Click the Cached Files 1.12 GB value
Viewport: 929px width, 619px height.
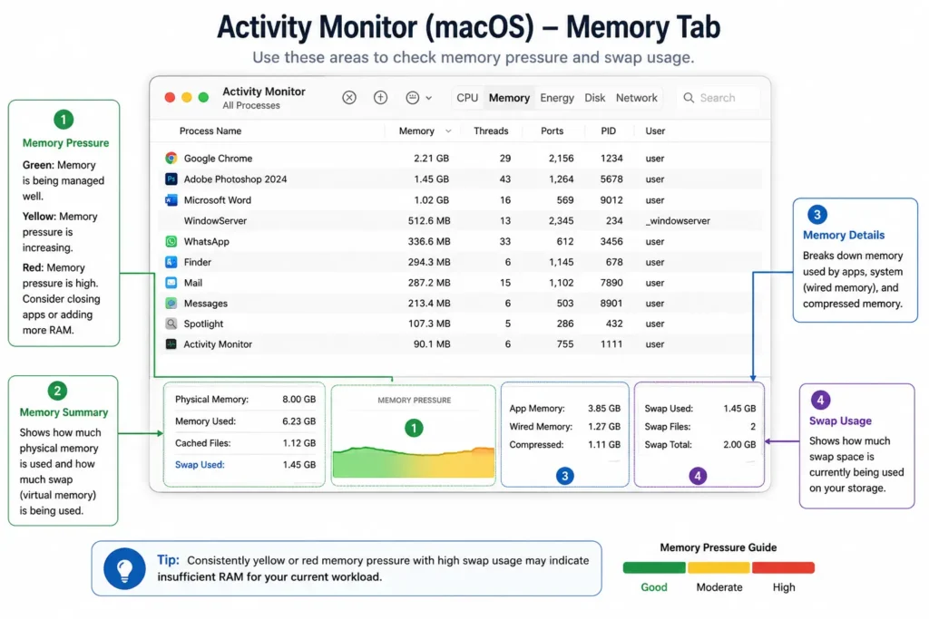(x=299, y=443)
